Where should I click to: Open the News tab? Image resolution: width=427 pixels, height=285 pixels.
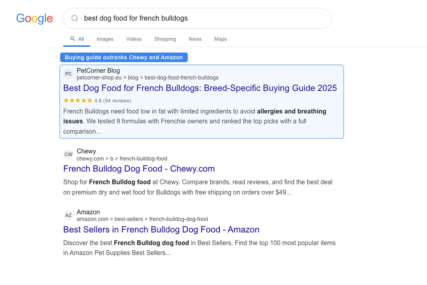[x=195, y=39]
